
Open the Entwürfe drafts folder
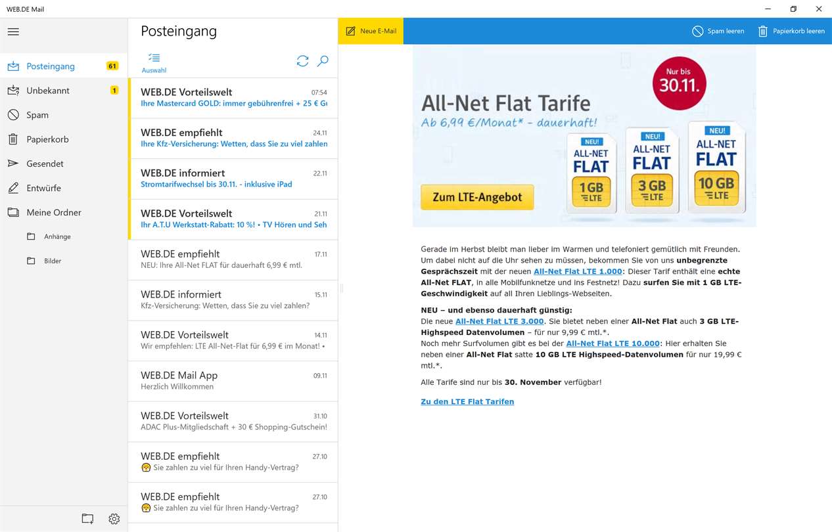click(43, 188)
